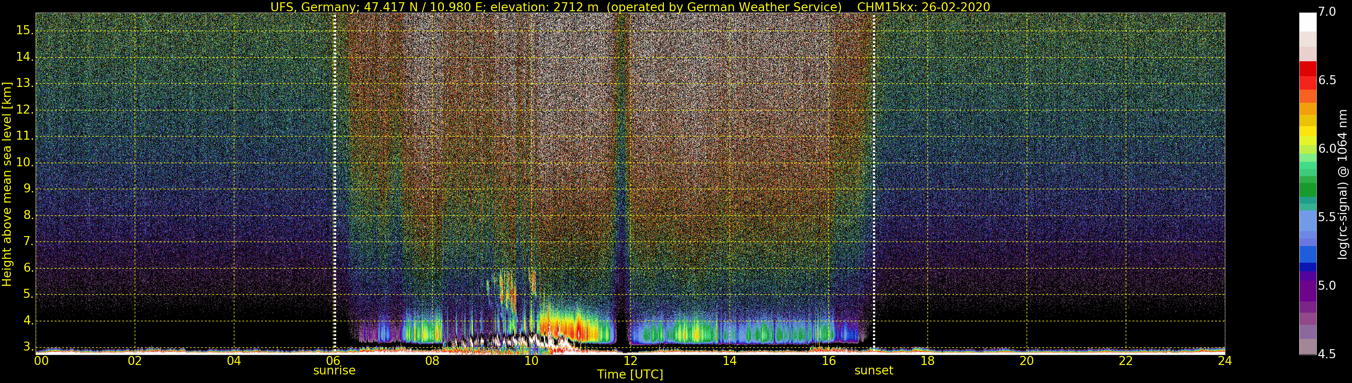Click the height axis tick label '15.'
1352x383 pixels.
(24, 31)
